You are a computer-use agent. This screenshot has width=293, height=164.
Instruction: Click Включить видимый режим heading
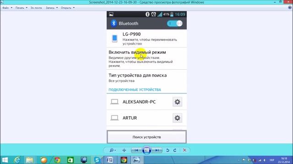(137, 52)
